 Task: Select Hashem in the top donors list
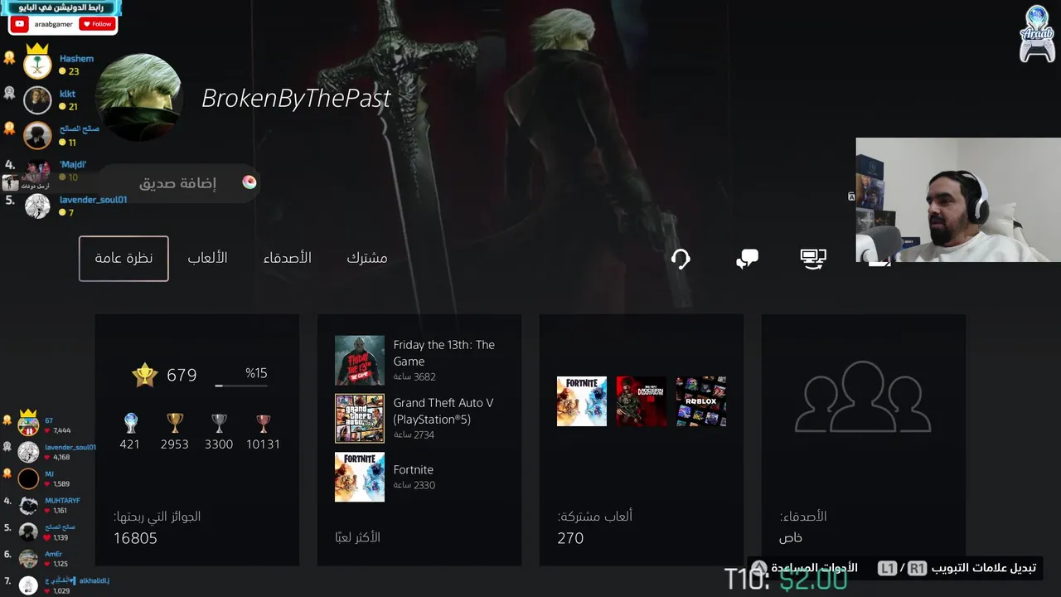click(76, 59)
